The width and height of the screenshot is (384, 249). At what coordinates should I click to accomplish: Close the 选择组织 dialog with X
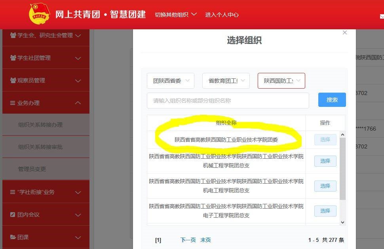344,33
